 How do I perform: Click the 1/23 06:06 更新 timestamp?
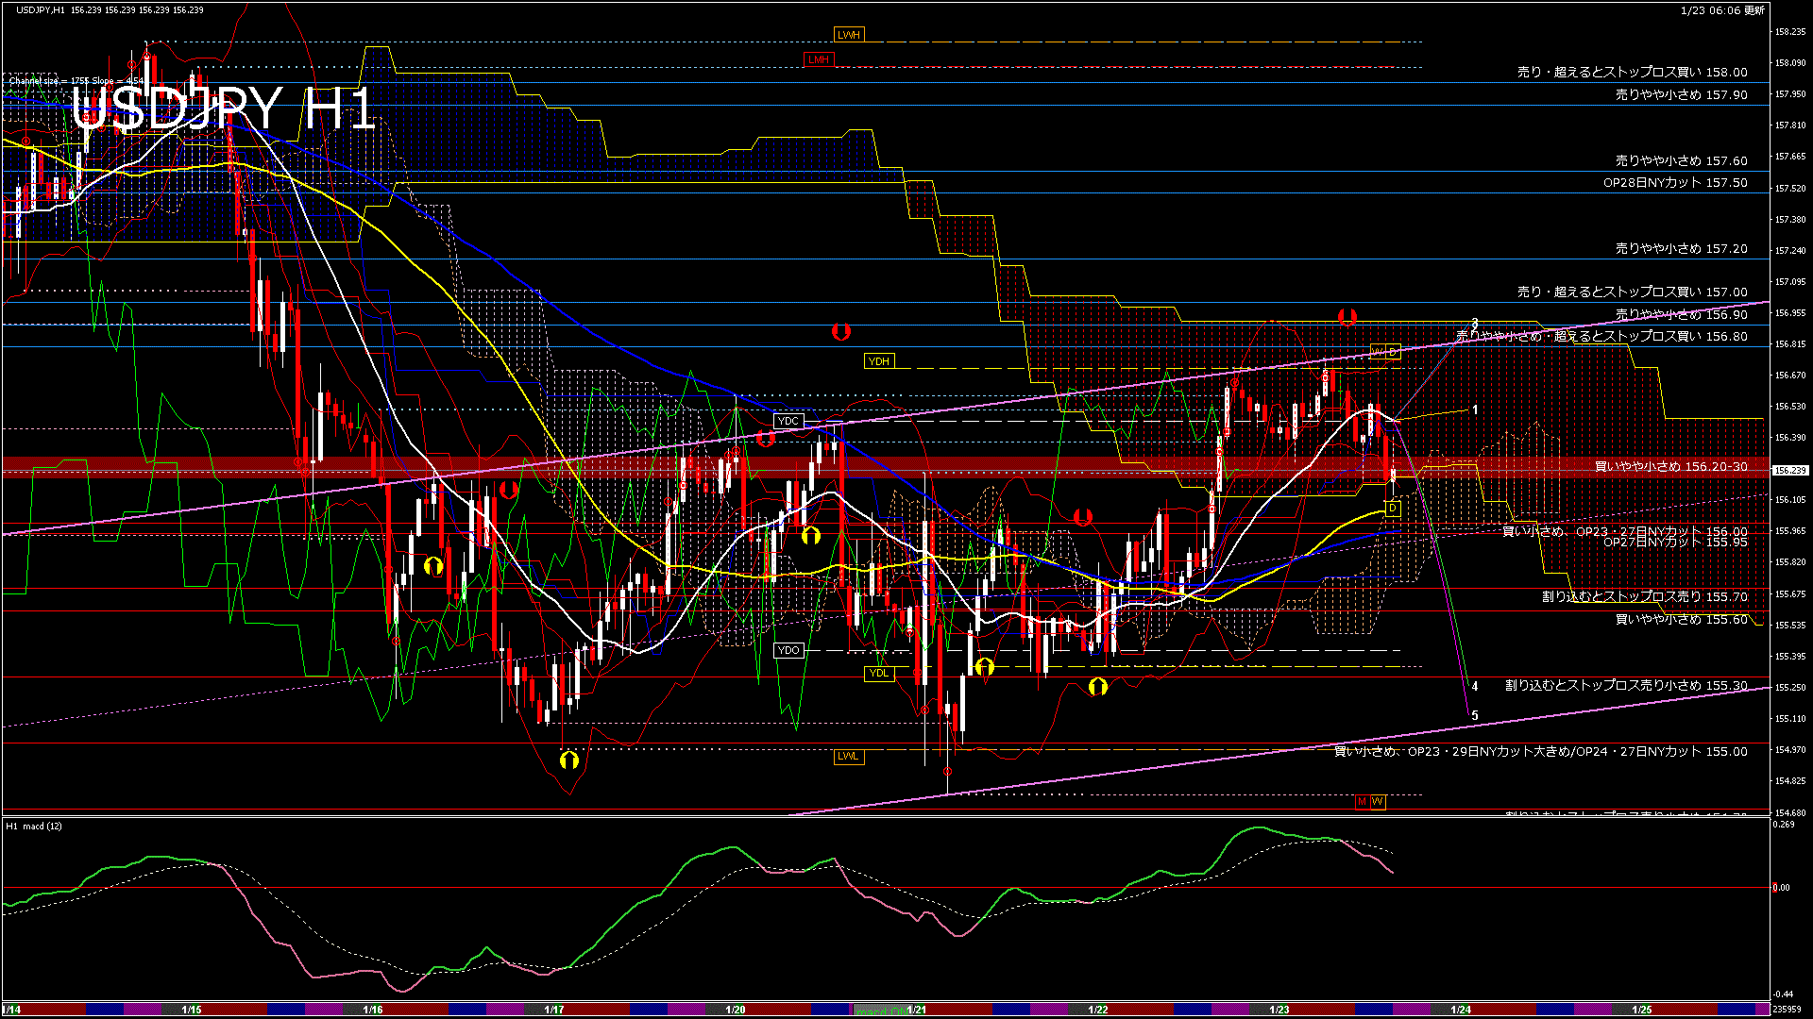coord(1722,10)
